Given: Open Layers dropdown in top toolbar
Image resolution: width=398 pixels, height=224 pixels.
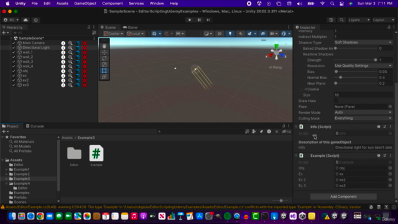Looking at the screenshot, I should click(x=359, y=20).
